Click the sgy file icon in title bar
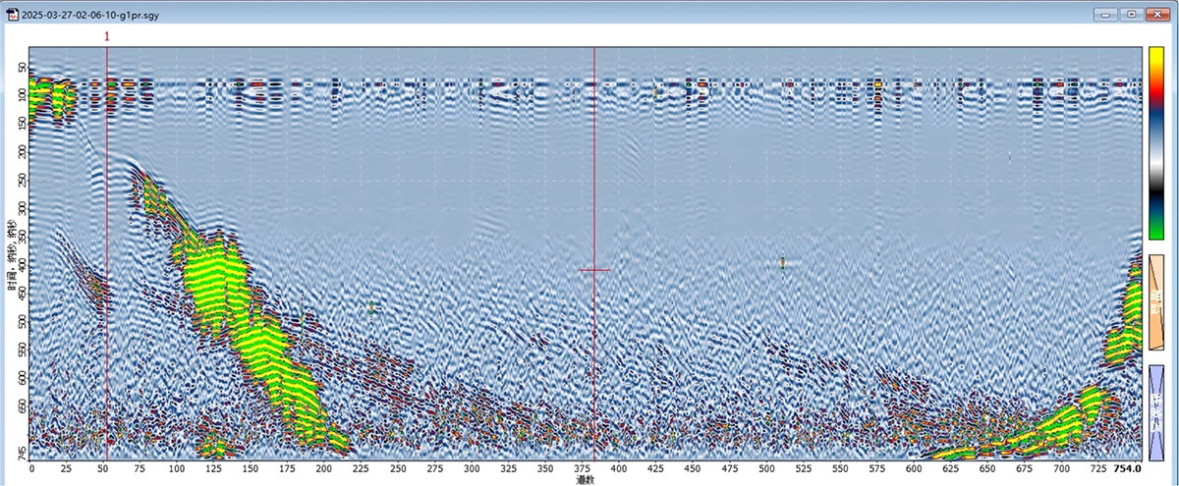 click(12, 14)
